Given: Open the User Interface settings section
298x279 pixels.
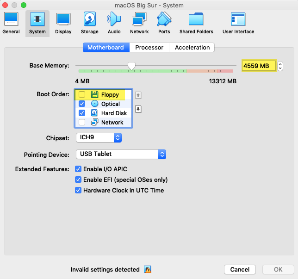Looking at the screenshot, I should coord(238,23).
